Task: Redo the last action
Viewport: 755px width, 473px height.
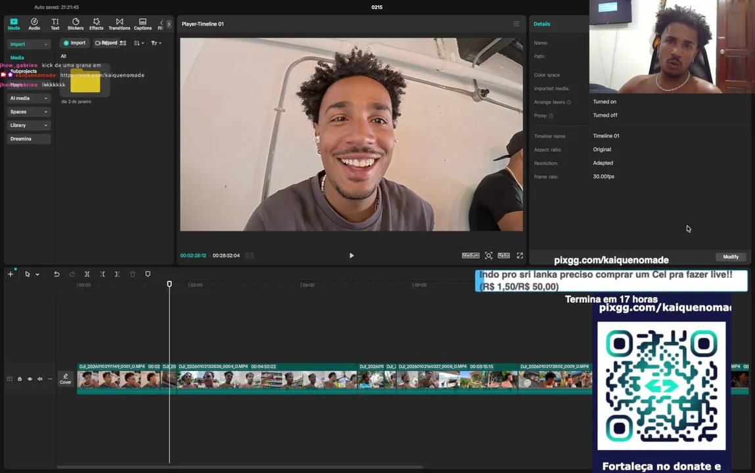Action: (x=72, y=274)
